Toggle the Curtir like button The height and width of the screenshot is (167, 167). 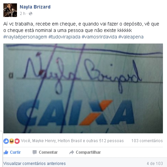pyautogui.click(x=12, y=152)
